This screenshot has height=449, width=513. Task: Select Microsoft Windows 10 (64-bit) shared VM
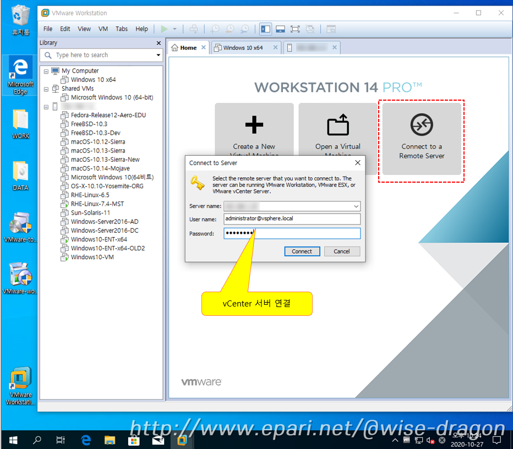tap(112, 97)
